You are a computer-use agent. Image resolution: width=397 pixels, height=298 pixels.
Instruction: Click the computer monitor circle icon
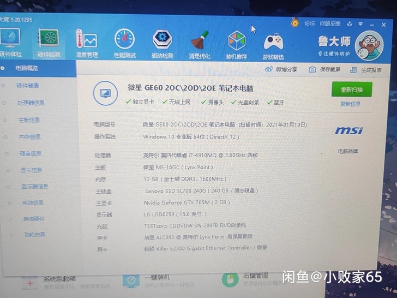105,93
